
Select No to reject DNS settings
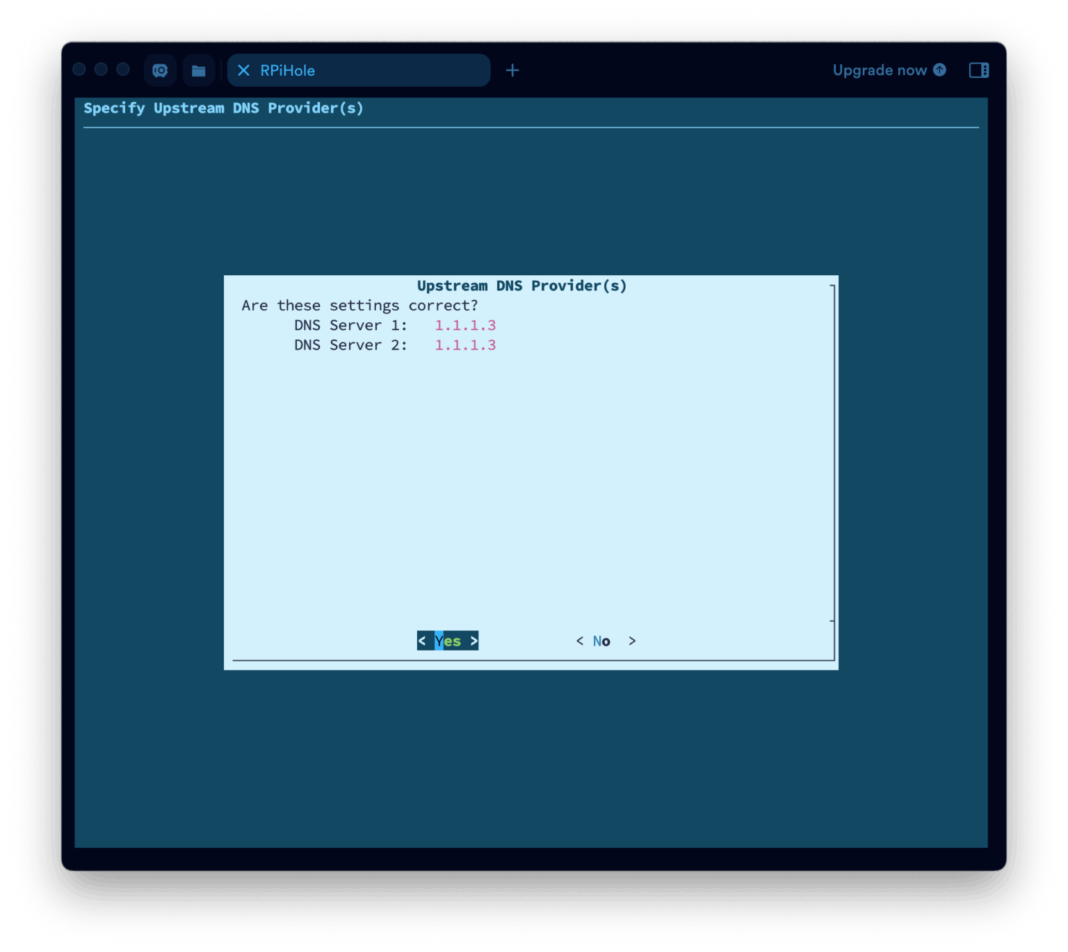601,641
